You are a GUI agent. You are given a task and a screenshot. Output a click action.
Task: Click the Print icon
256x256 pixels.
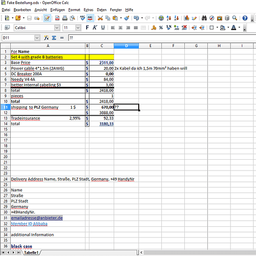65,18
